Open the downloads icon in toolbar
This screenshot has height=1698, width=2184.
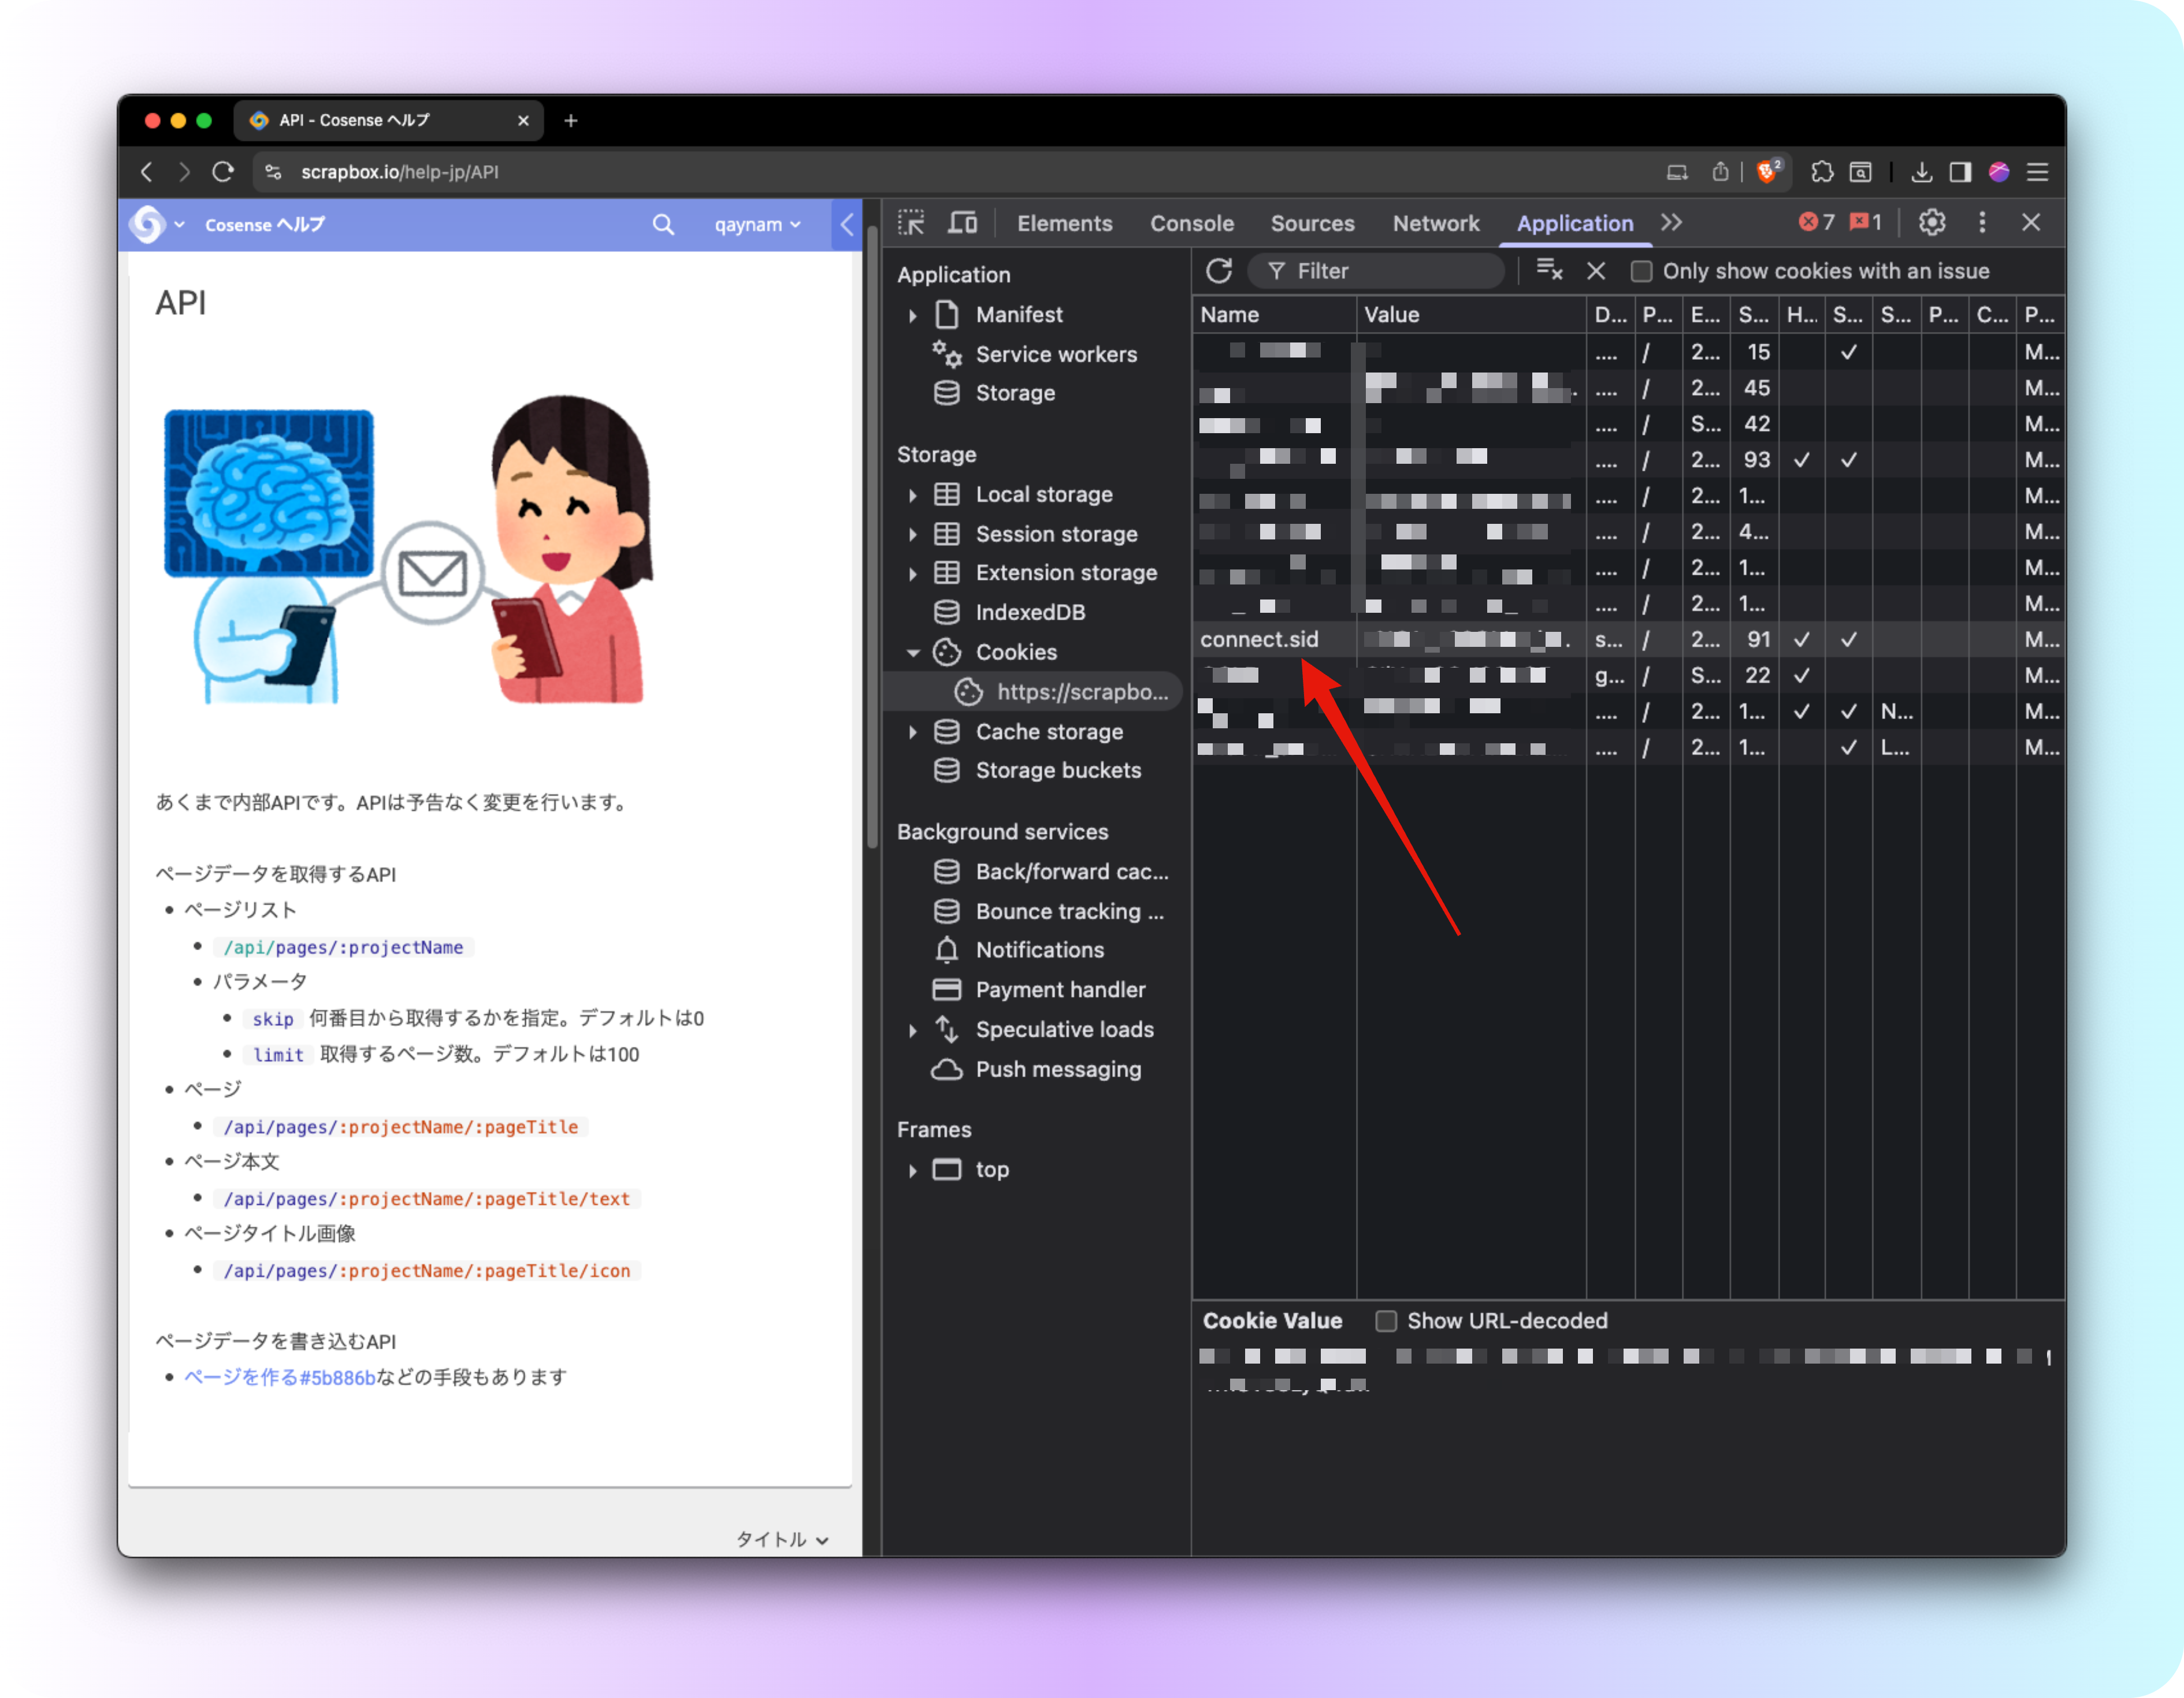1921,172
